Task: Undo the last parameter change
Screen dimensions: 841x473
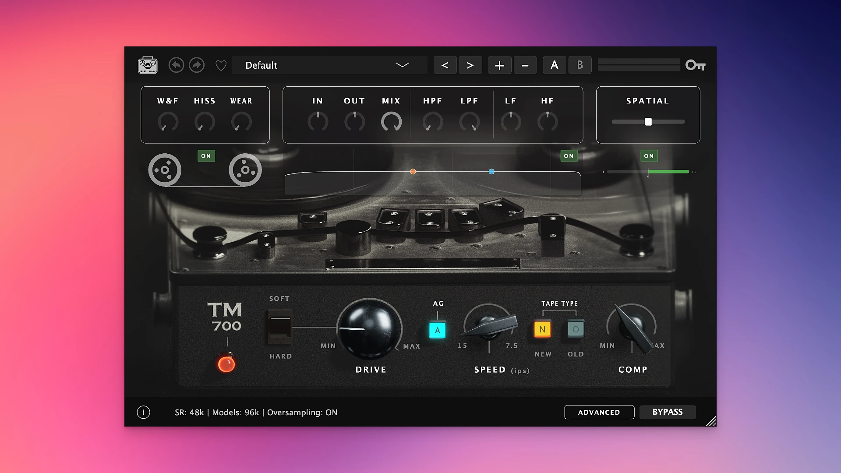Action: 176,65
